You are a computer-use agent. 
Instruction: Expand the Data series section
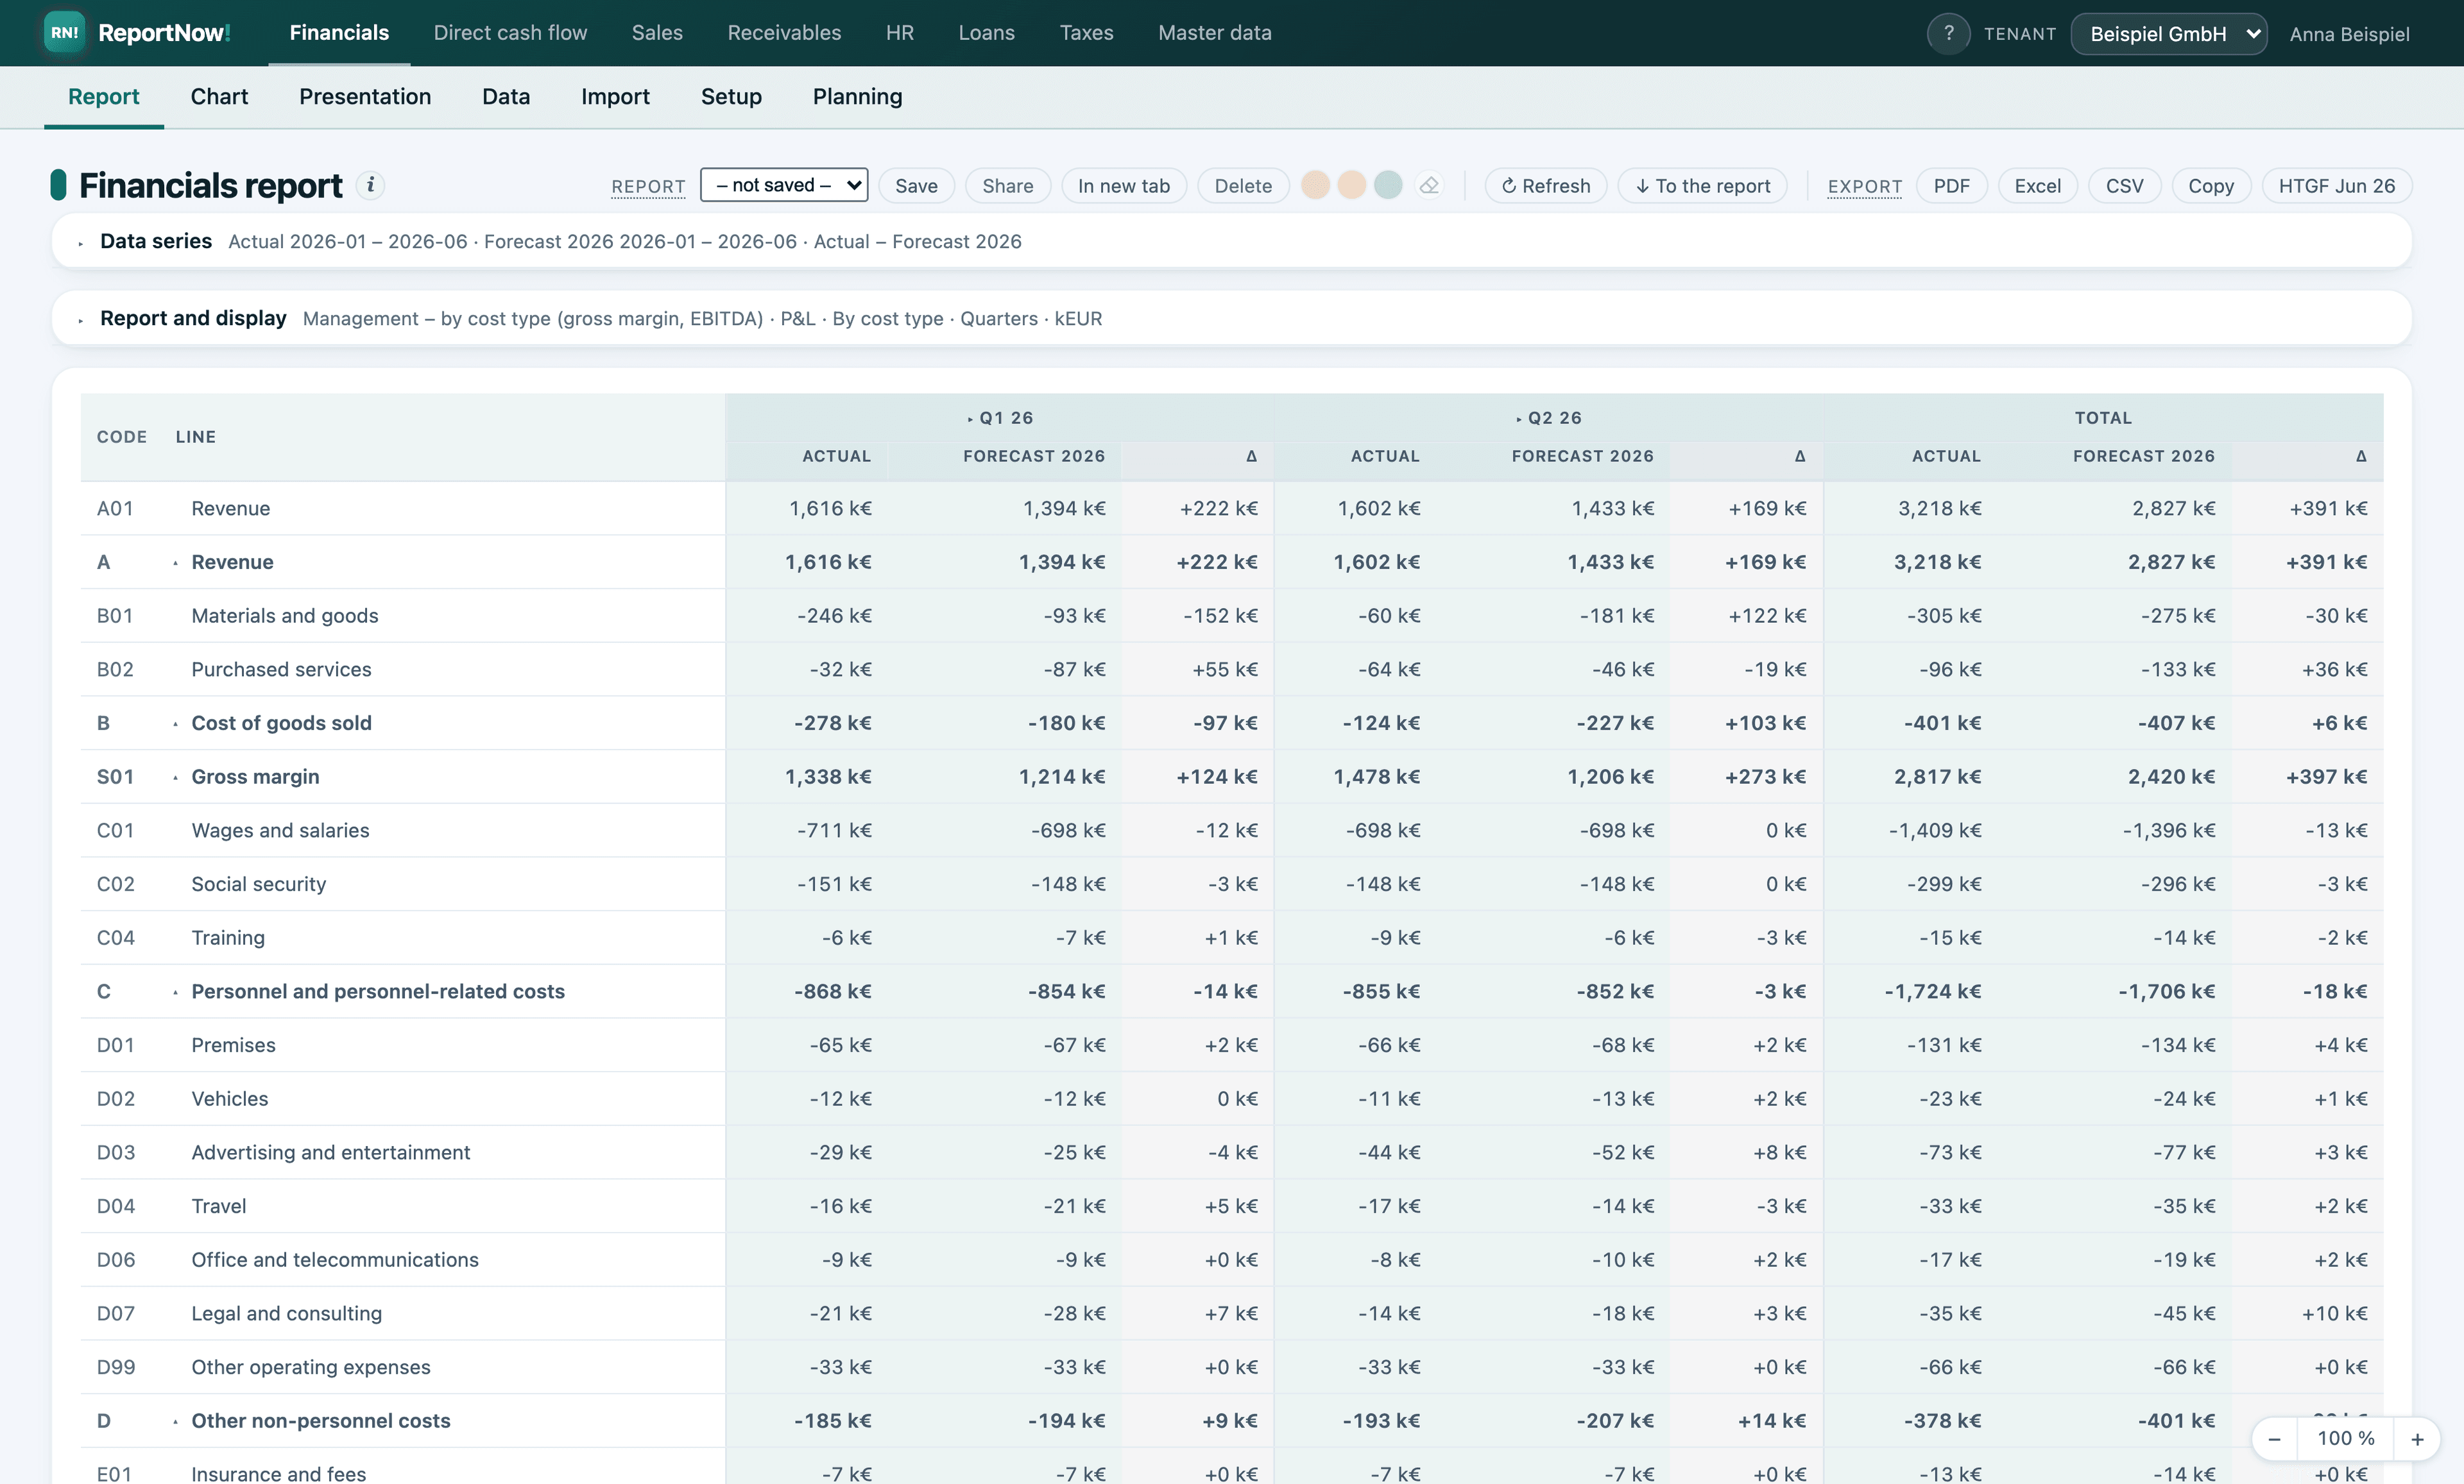pos(81,243)
